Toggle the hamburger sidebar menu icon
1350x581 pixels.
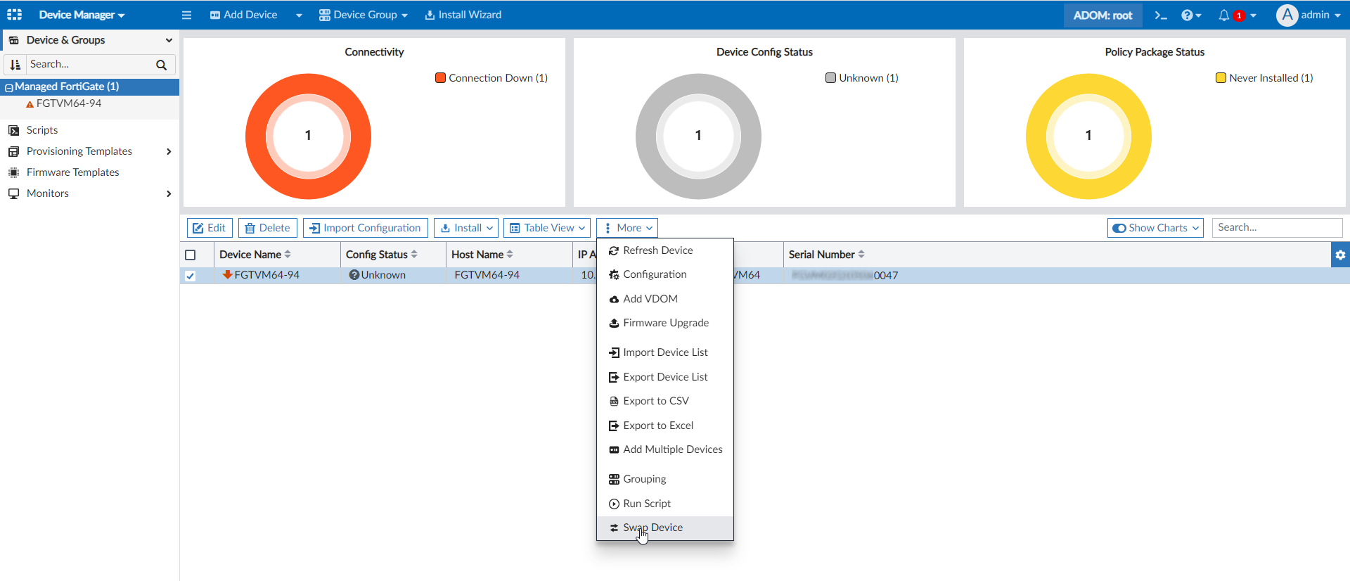tap(186, 15)
